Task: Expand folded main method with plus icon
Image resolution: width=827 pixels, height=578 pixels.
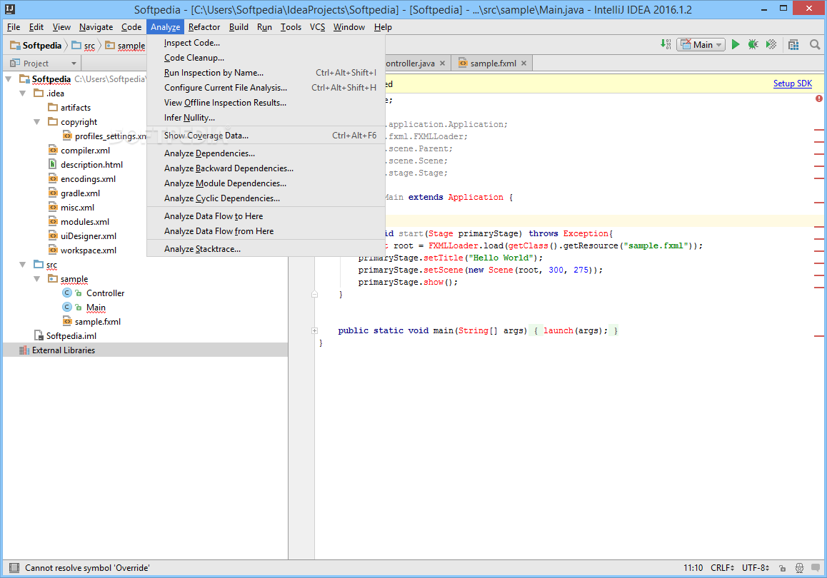Action: [314, 331]
